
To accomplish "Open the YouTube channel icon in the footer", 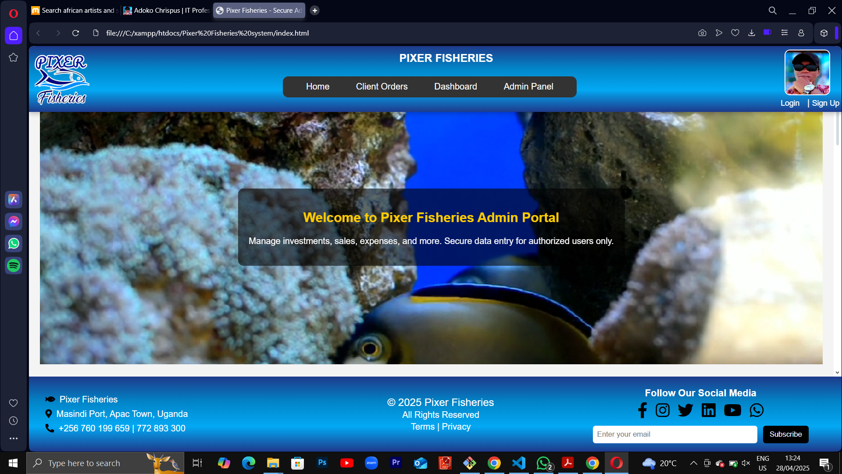I will click(x=732, y=410).
